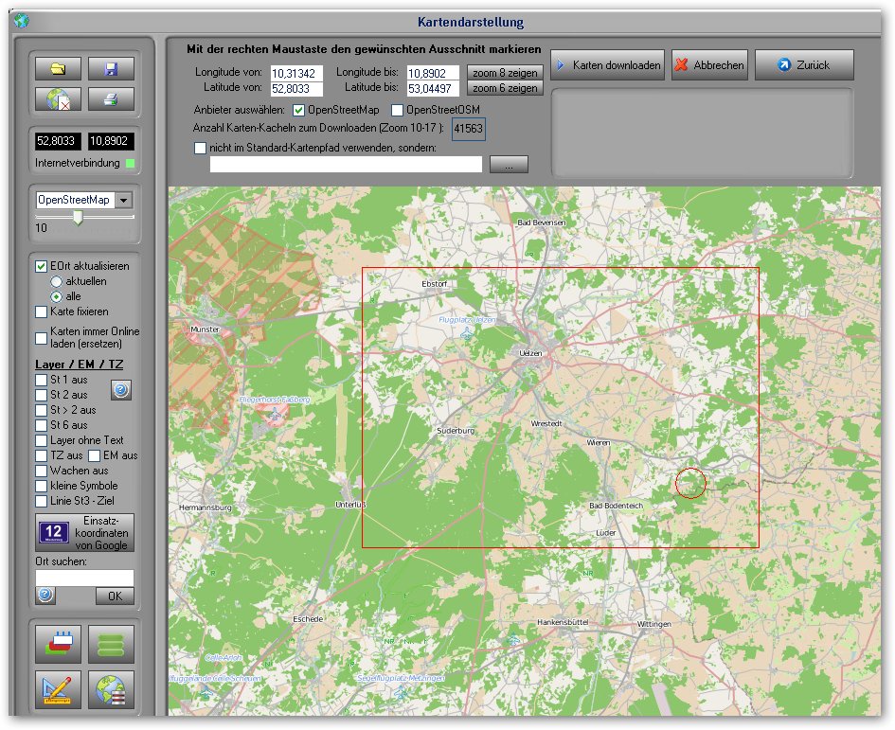Click the 'Longitude von' input field

pyautogui.click(x=296, y=73)
